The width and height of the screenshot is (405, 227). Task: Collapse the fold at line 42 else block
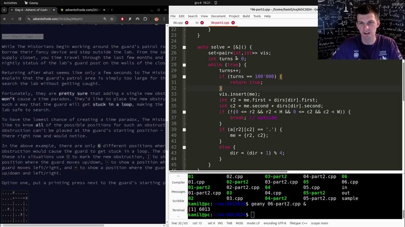click(184, 147)
